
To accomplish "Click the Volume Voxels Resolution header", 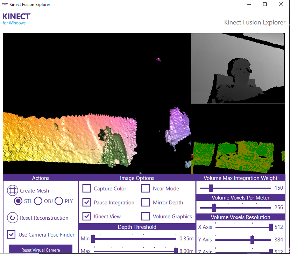I will click(240, 217).
